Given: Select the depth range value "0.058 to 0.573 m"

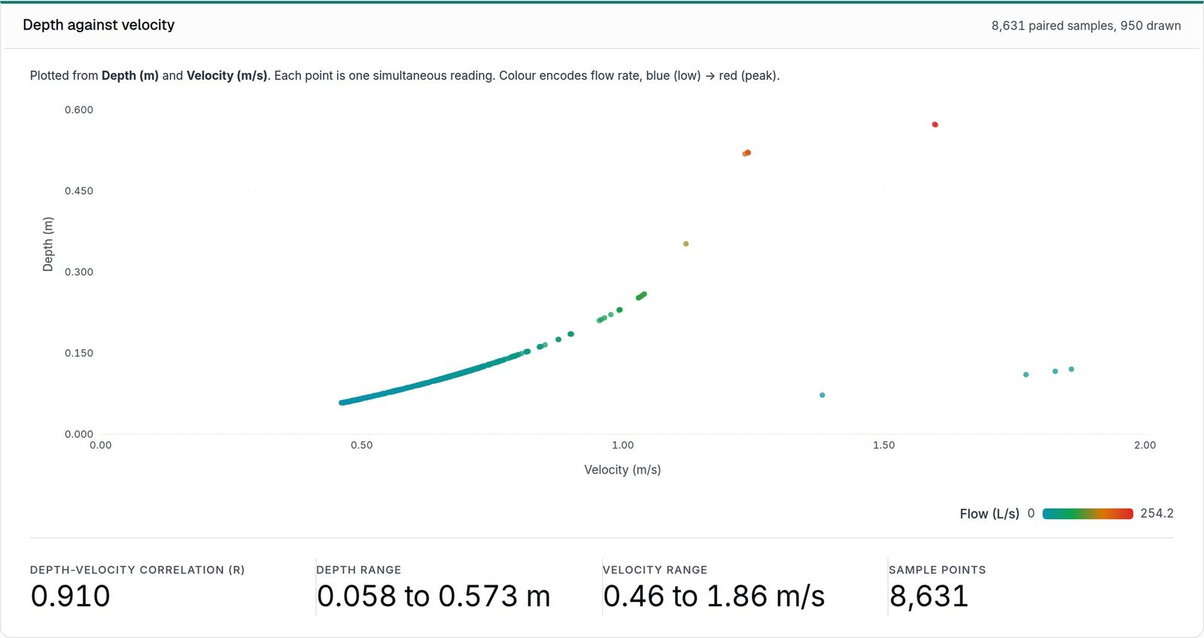Looking at the screenshot, I should pyautogui.click(x=433, y=596).
